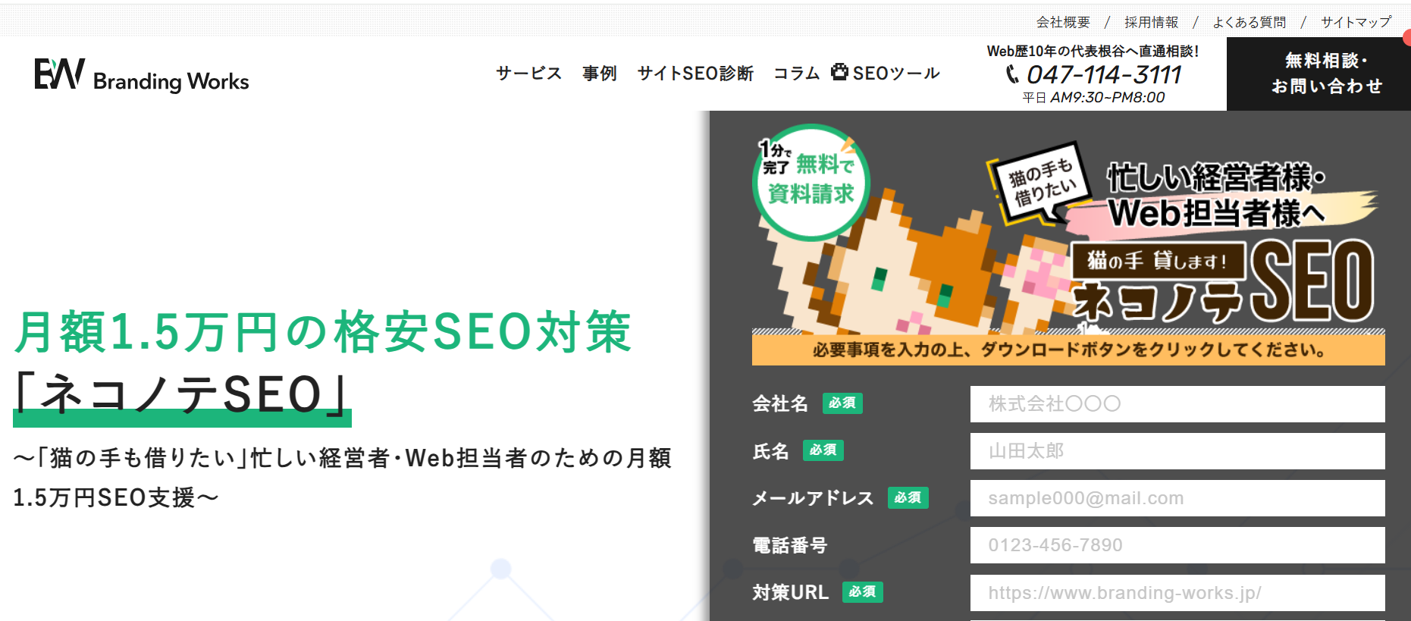Focus the 氏名 input field
Image resolution: width=1411 pixels, height=621 pixels.
point(1177,451)
